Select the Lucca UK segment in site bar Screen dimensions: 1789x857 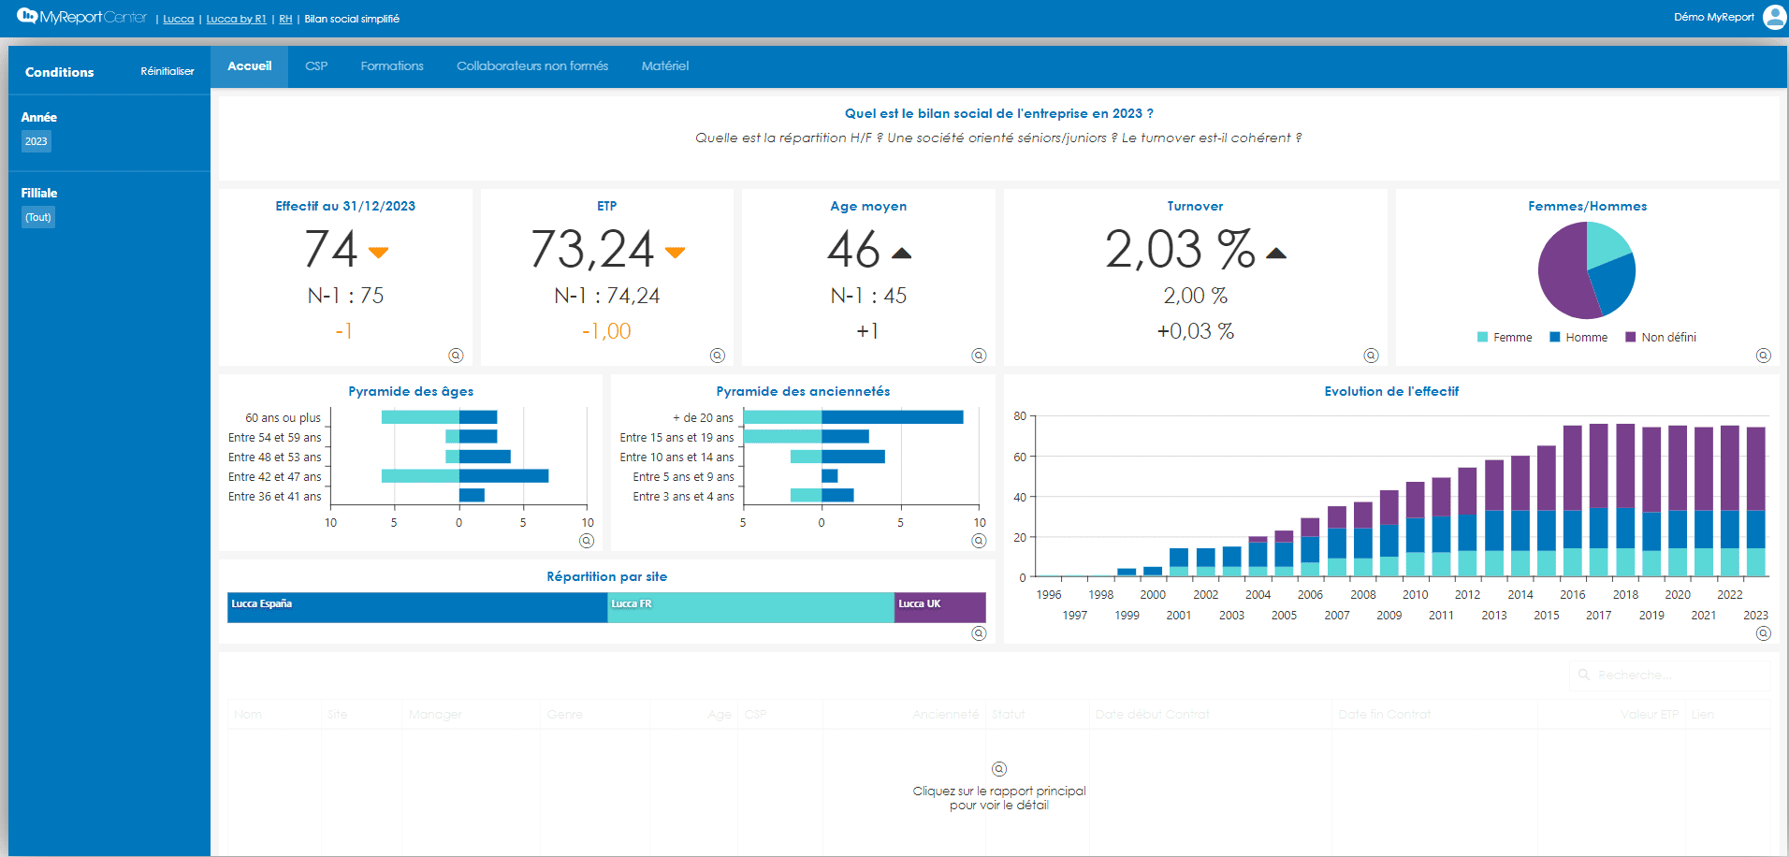point(939,607)
